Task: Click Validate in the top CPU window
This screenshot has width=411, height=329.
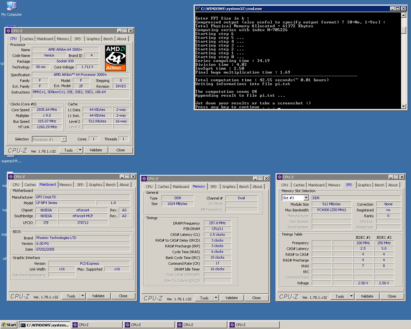Action: pyautogui.click(x=96, y=150)
